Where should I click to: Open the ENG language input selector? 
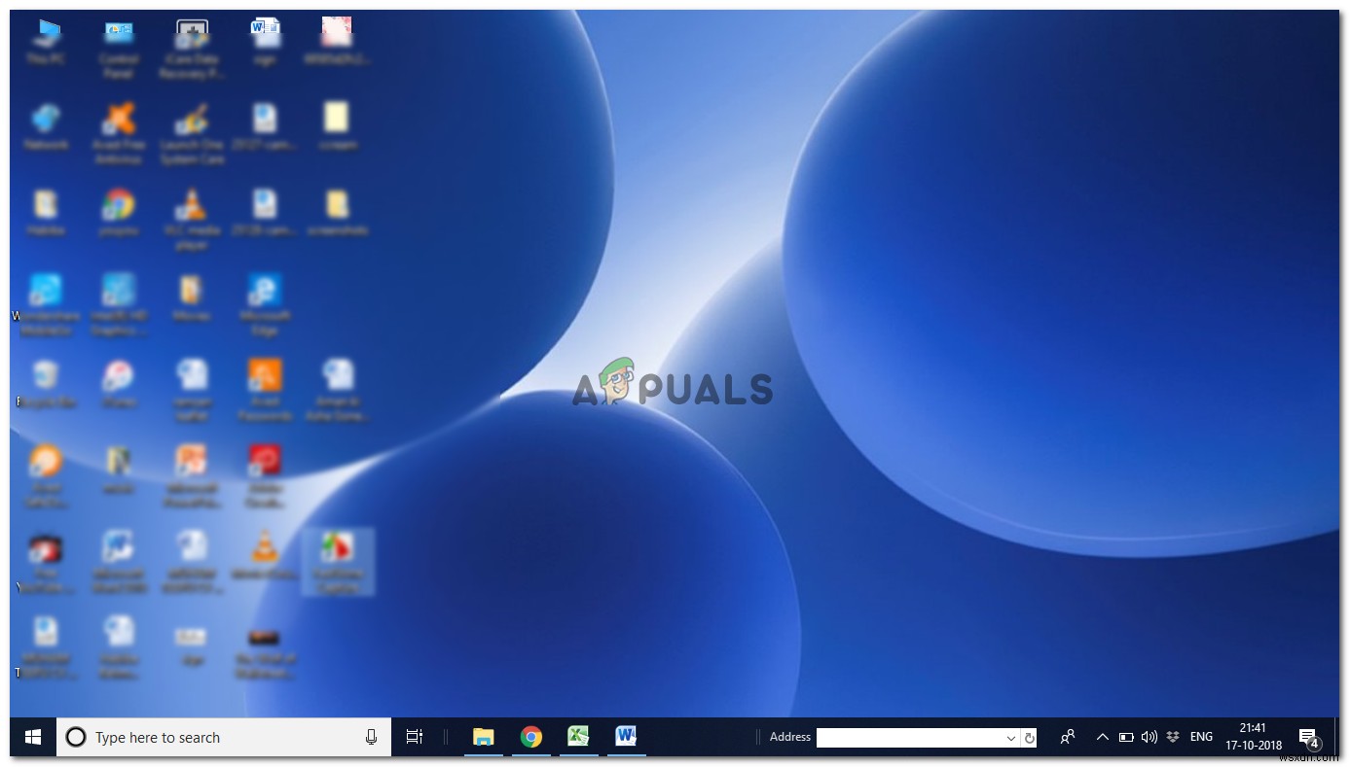[1200, 737]
